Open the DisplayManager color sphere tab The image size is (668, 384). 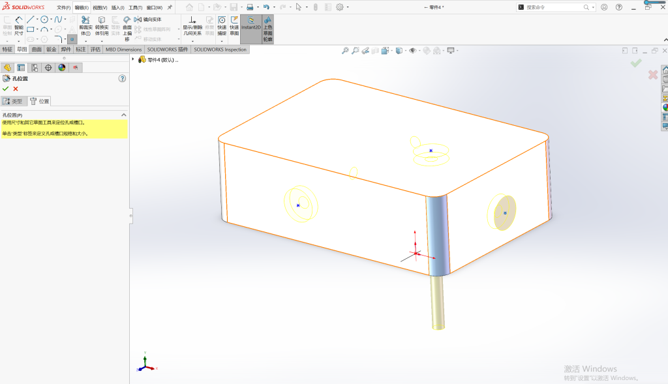(62, 68)
